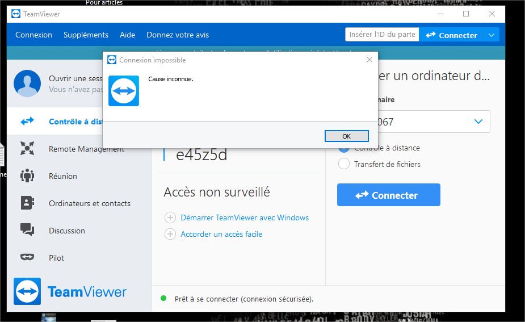Viewport: 525px width, 322px height.
Task: Click the status text Prêt à se connecter
Action: click(244, 299)
